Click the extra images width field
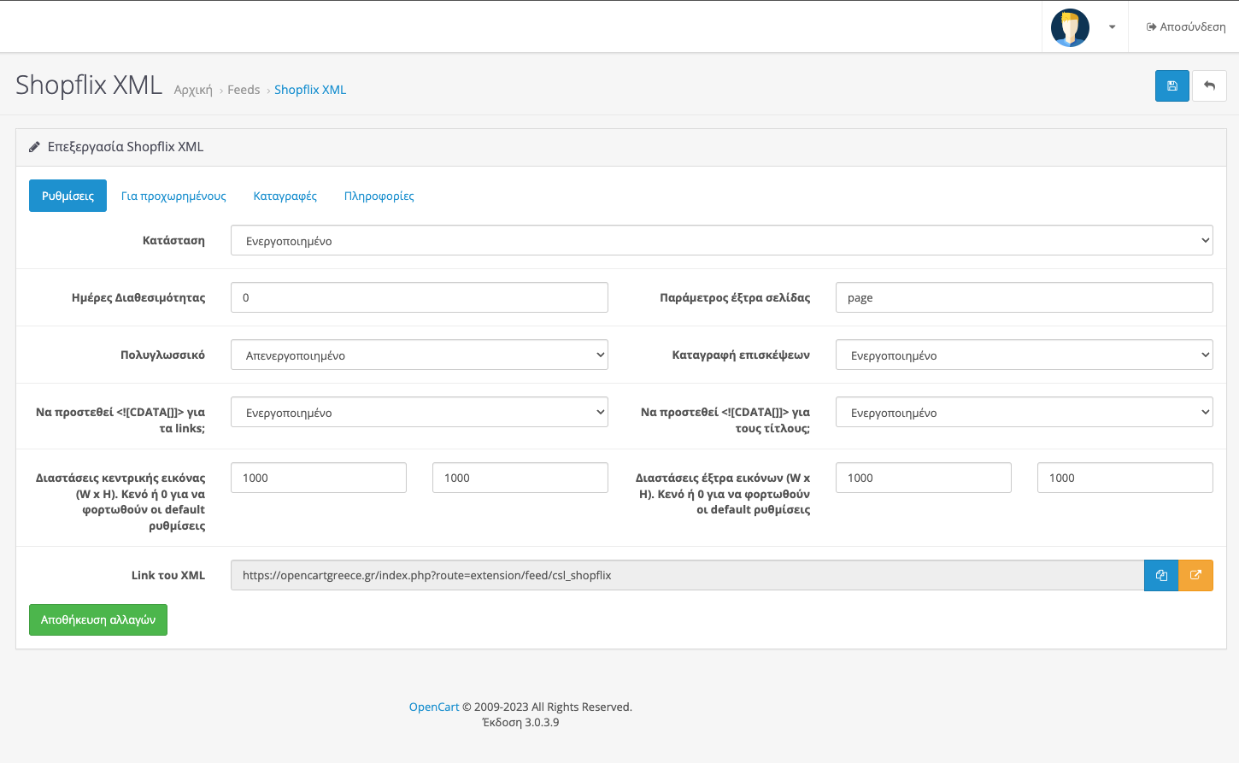The image size is (1239, 763). [x=924, y=478]
